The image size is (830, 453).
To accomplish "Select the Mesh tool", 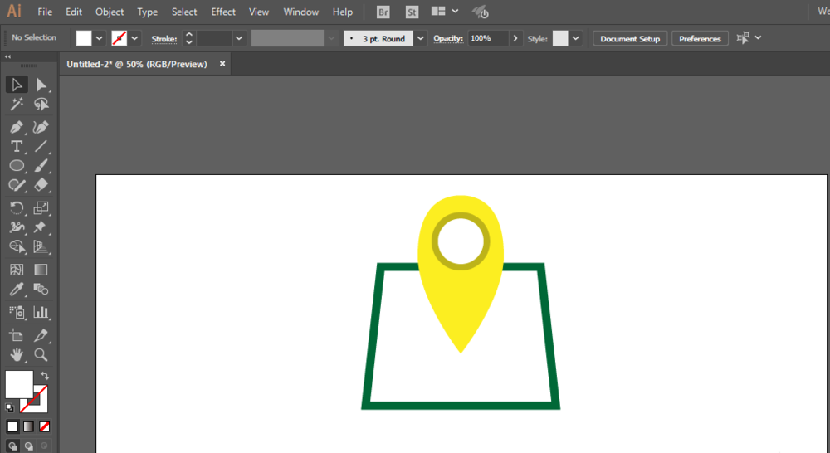I will [17, 270].
